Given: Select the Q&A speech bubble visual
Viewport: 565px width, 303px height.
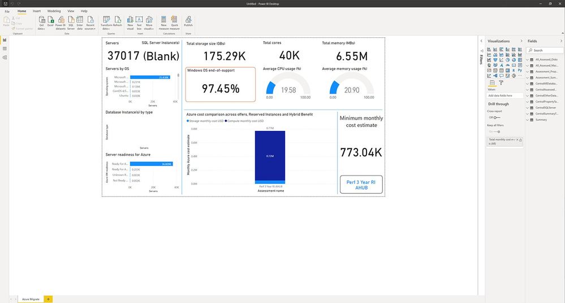Looking at the screenshot, I should pyautogui.click(x=501, y=76).
